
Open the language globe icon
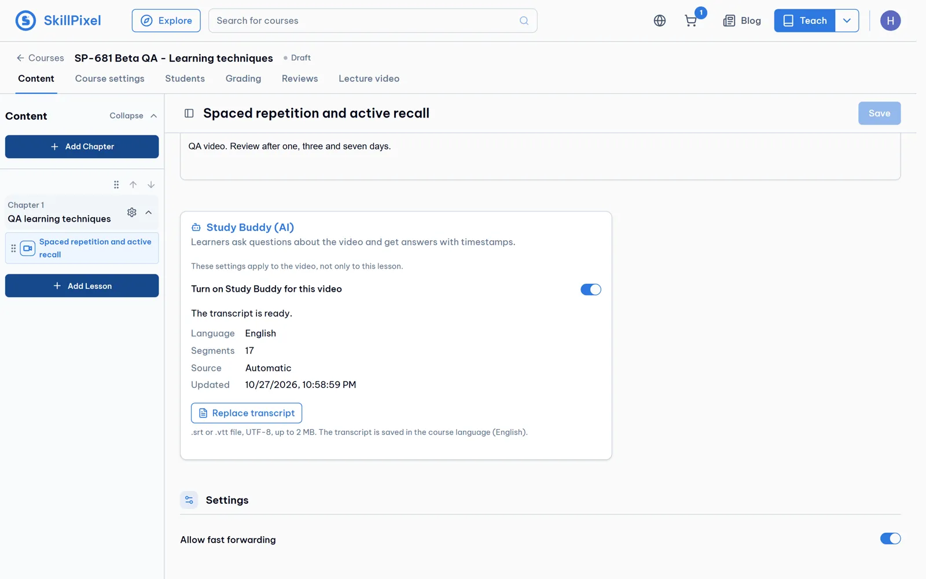point(659,21)
